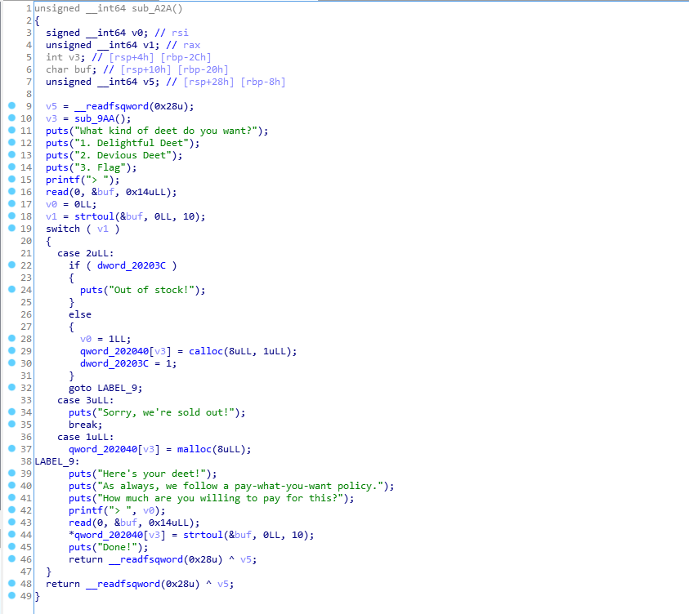Toggle breakpoint dot on line 32 goto
The image size is (689, 614).
pos(12,387)
